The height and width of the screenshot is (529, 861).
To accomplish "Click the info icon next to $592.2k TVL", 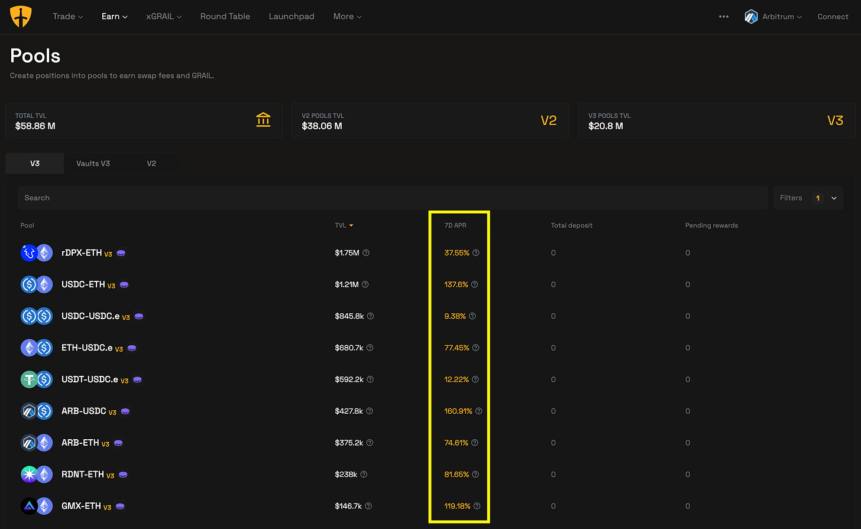I will pyautogui.click(x=370, y=379).
